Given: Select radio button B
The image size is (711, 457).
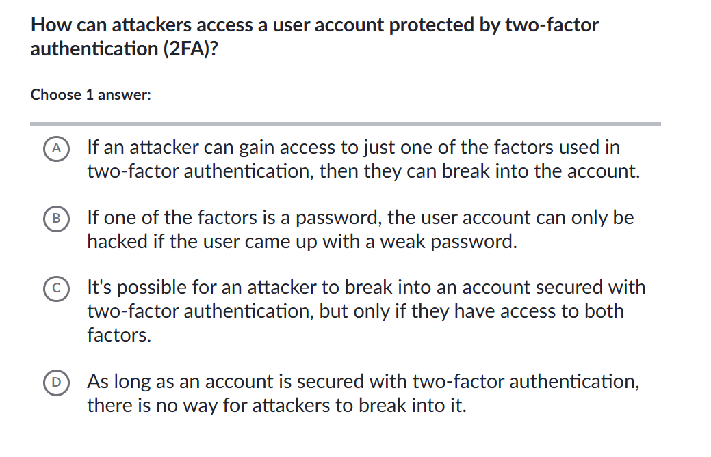Looking at the screenshot, I should 58,218.
